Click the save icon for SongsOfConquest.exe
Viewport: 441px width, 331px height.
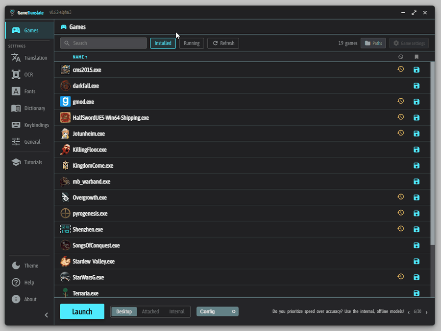pos(416,245)
